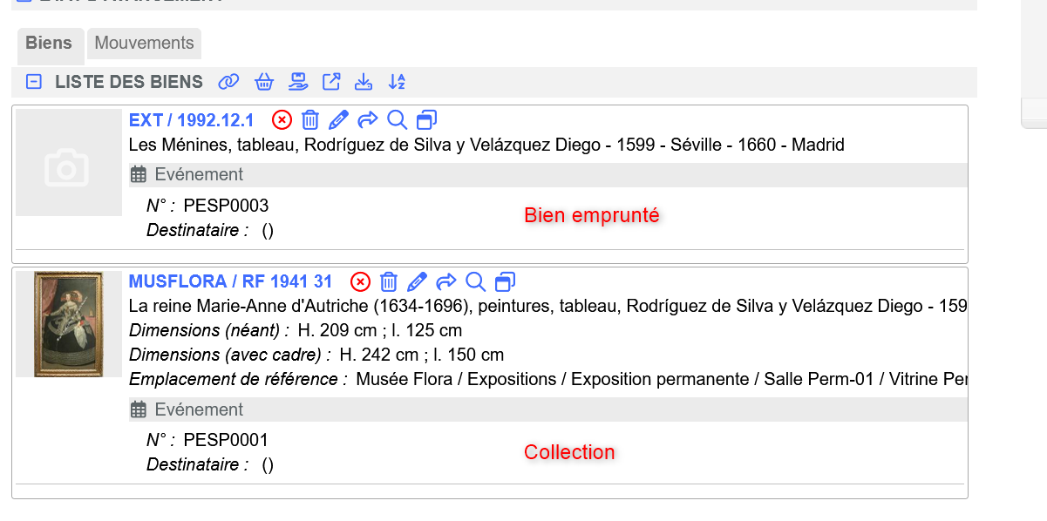Collapse the Liste des biens section
Image resolution: width=1047 pixels, height=521 pixels.
tap(34, 82)
